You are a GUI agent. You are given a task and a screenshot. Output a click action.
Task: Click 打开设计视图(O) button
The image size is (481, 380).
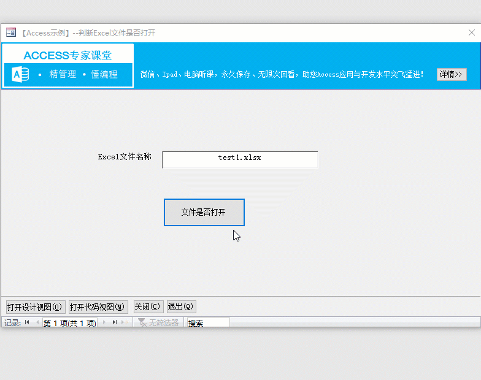36,306
